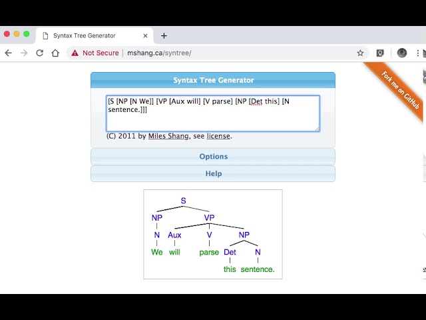Screen dimensions: 426x320
Task: Open the license link
Action: click(218, 136)
